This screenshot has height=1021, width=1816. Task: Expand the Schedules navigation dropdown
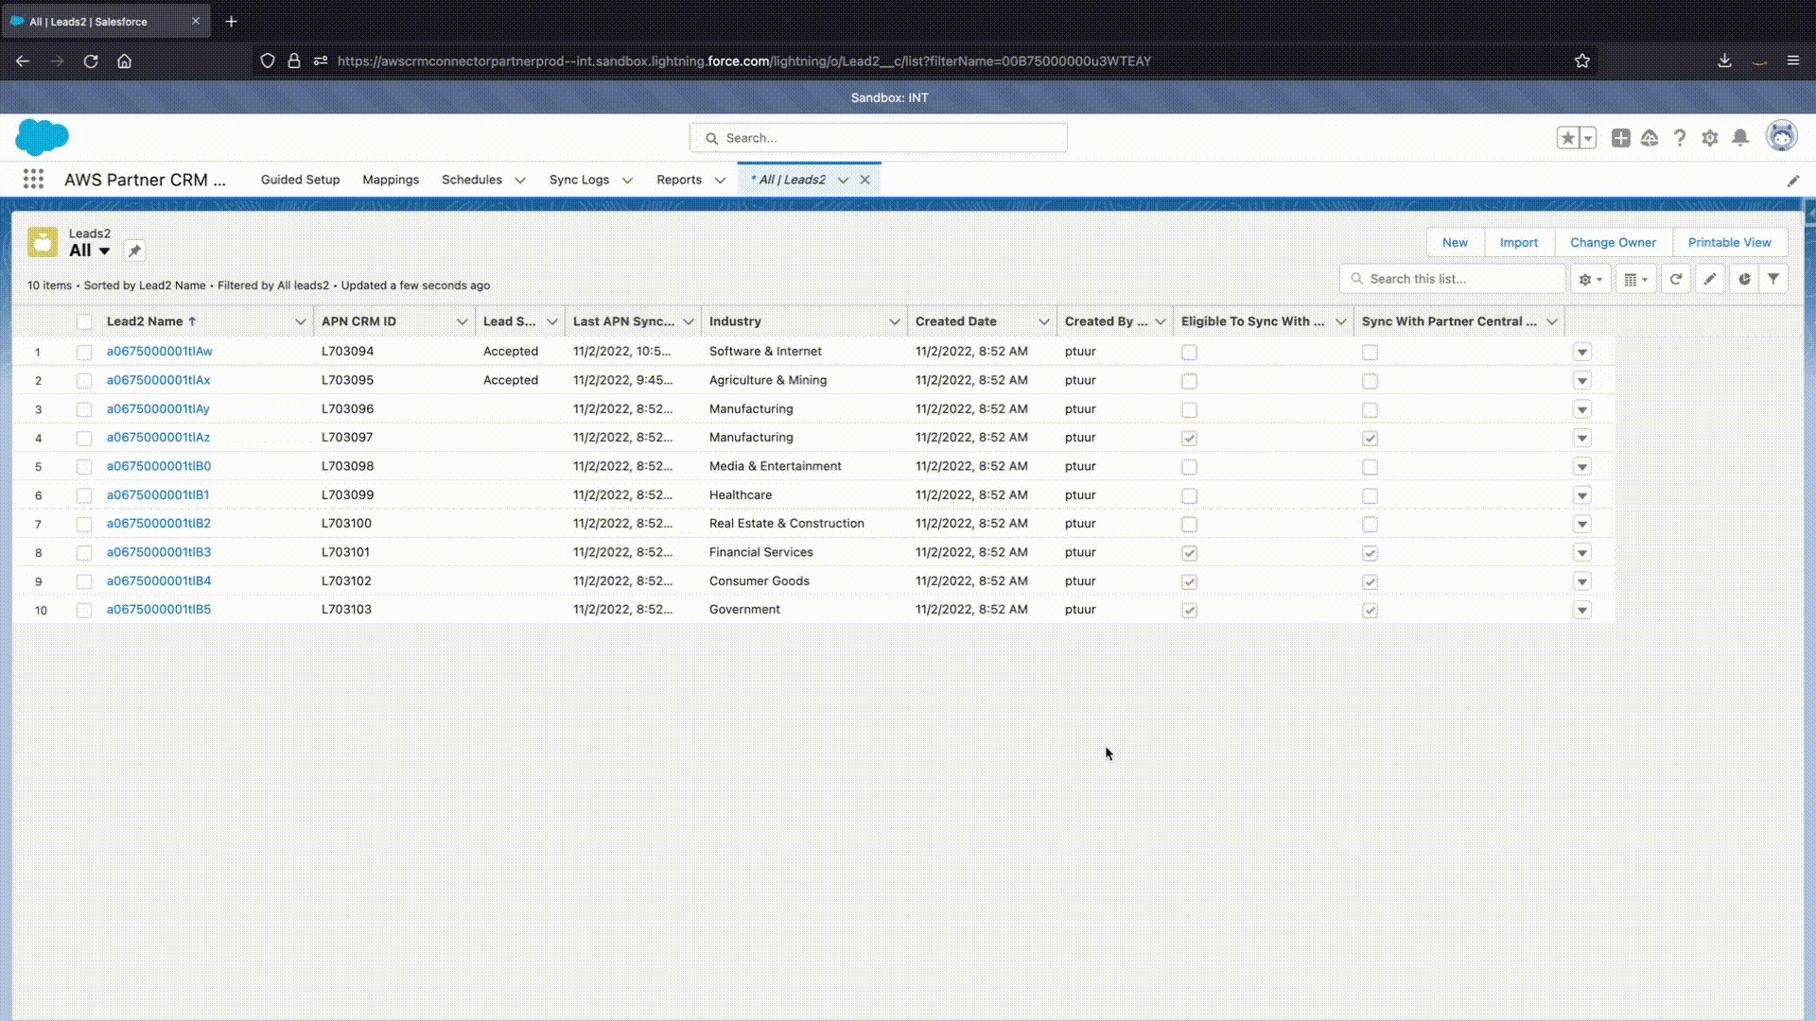click(x=519, y=180)
